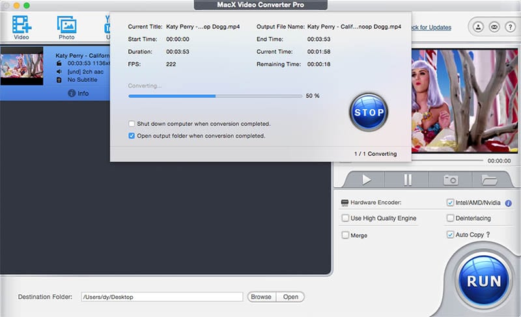Open snapshot folder icon in preview controls

coord(489,180)
